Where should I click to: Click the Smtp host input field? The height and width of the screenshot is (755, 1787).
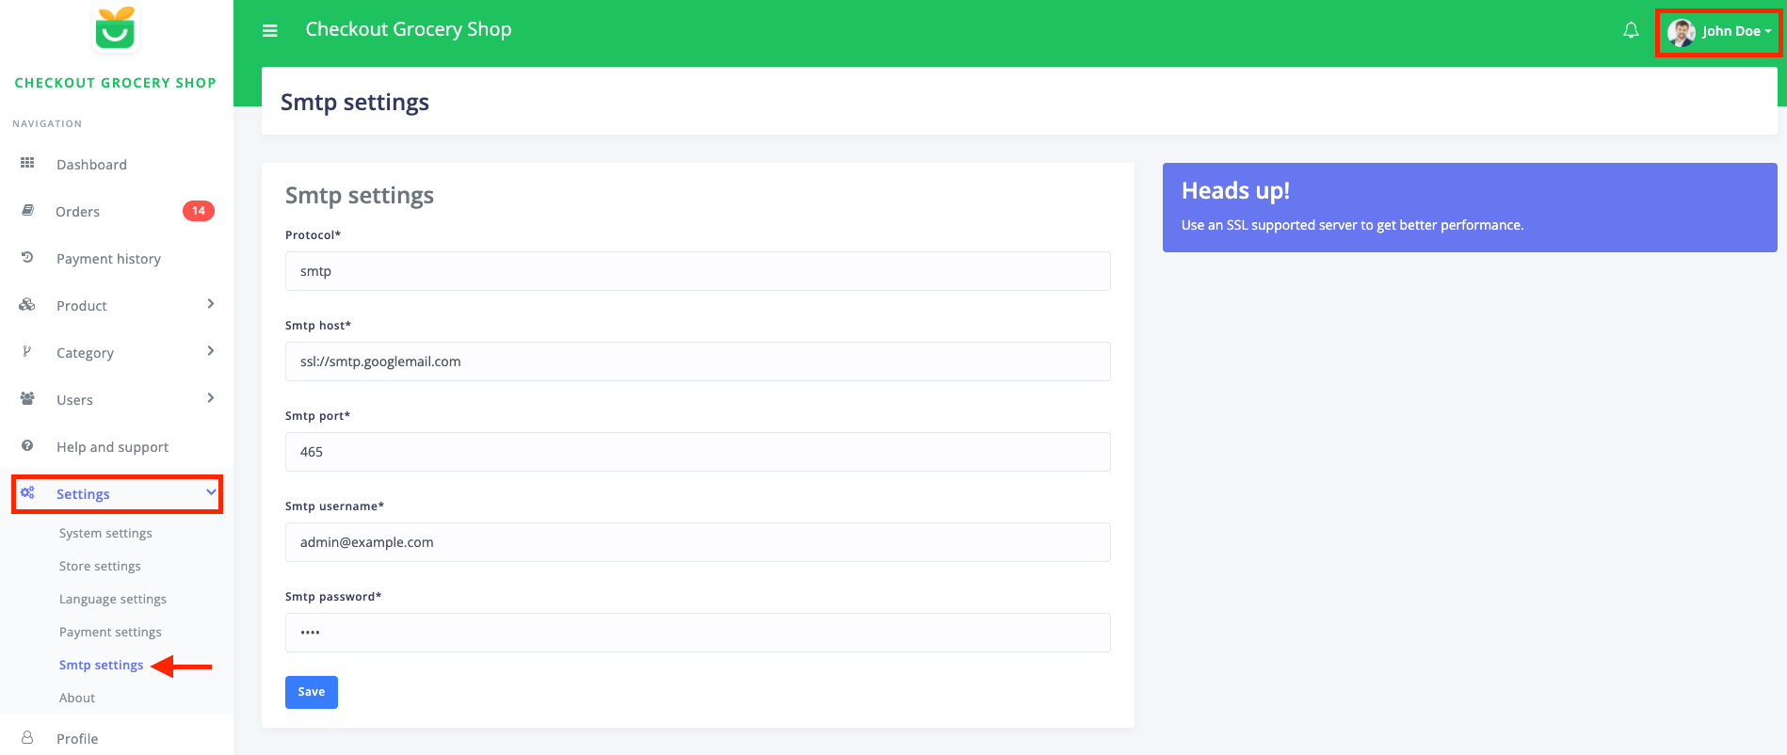click(698, 361)
